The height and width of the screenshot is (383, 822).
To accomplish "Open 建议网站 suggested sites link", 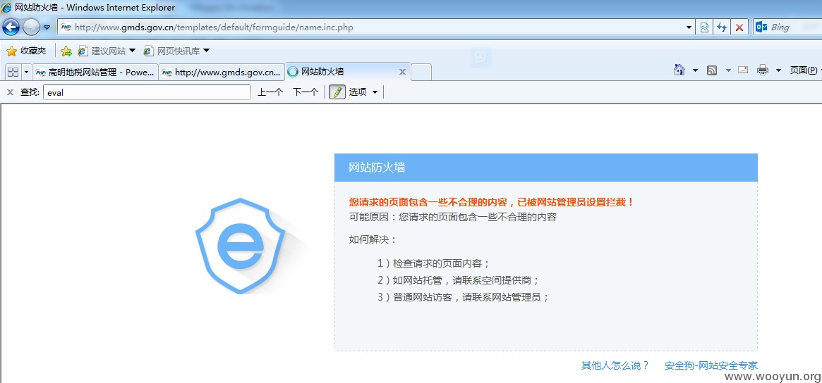I will point(102,51).
